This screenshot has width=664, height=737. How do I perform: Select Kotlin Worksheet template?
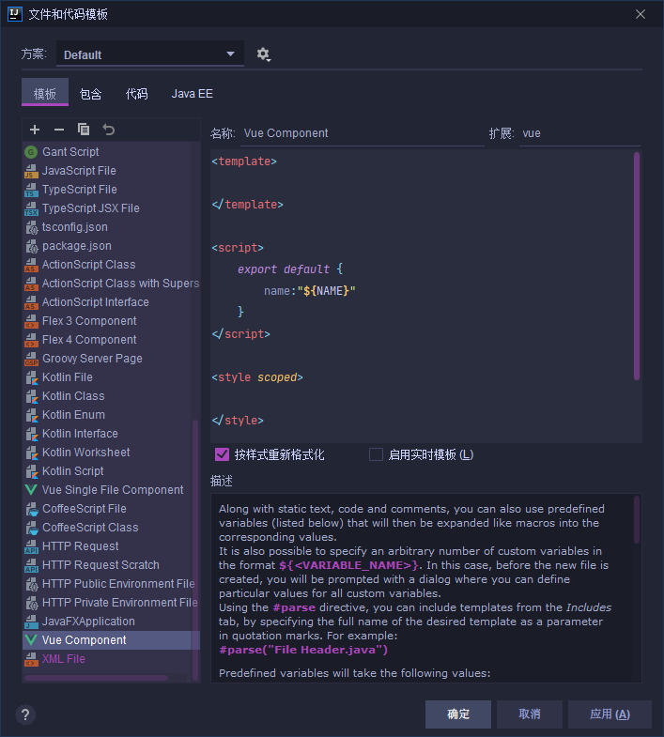point(112,453)
